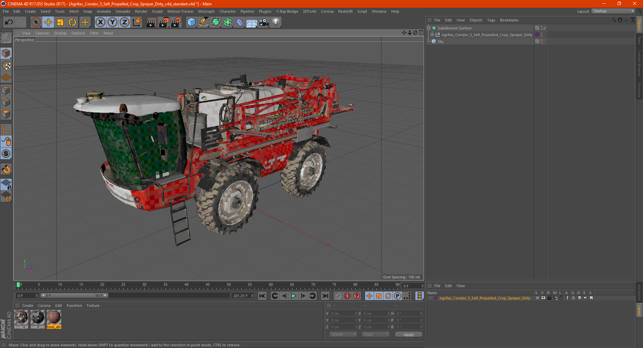
Task: Open the Simulate menu
Action: coord(123,11)
